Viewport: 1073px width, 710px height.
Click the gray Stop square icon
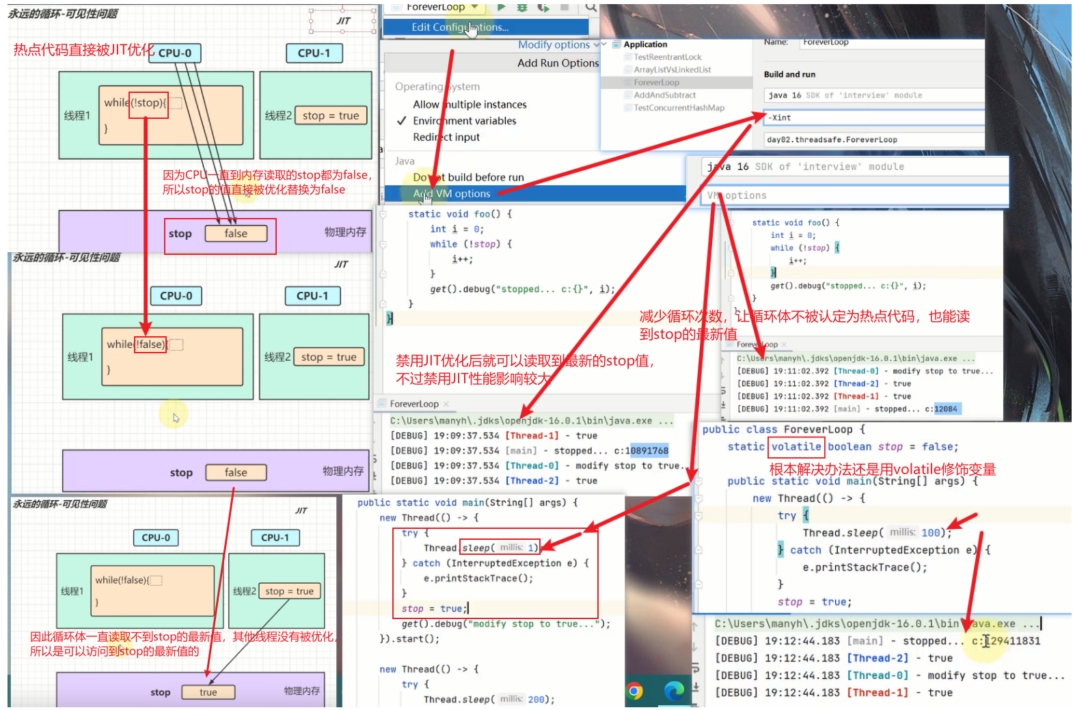point(565,7)
